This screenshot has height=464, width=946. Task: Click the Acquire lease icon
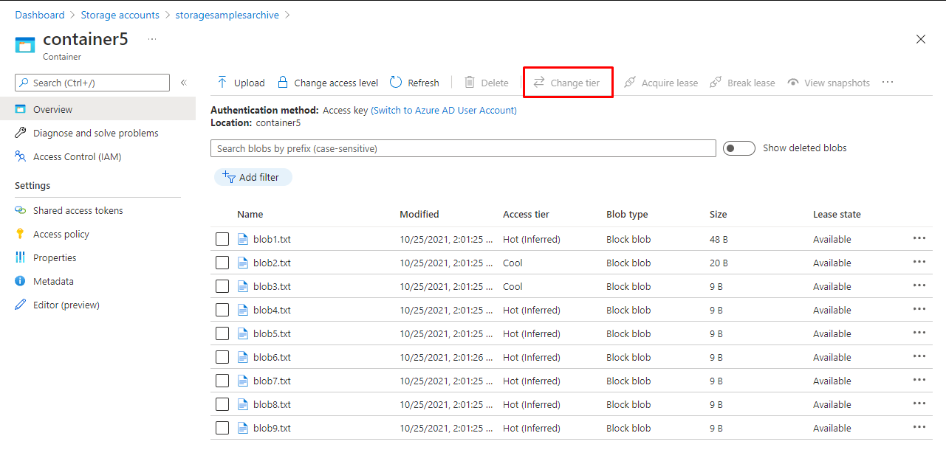pyautogui.click(x=630, y=83)
